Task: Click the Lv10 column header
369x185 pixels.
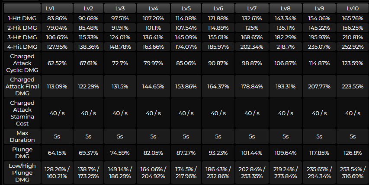Action: [353, 9]
